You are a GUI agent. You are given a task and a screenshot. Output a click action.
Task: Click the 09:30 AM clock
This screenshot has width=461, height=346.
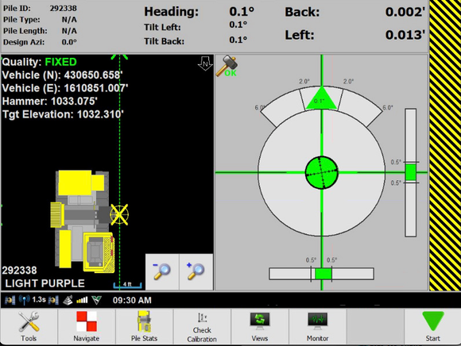click(x=132, y=300)
